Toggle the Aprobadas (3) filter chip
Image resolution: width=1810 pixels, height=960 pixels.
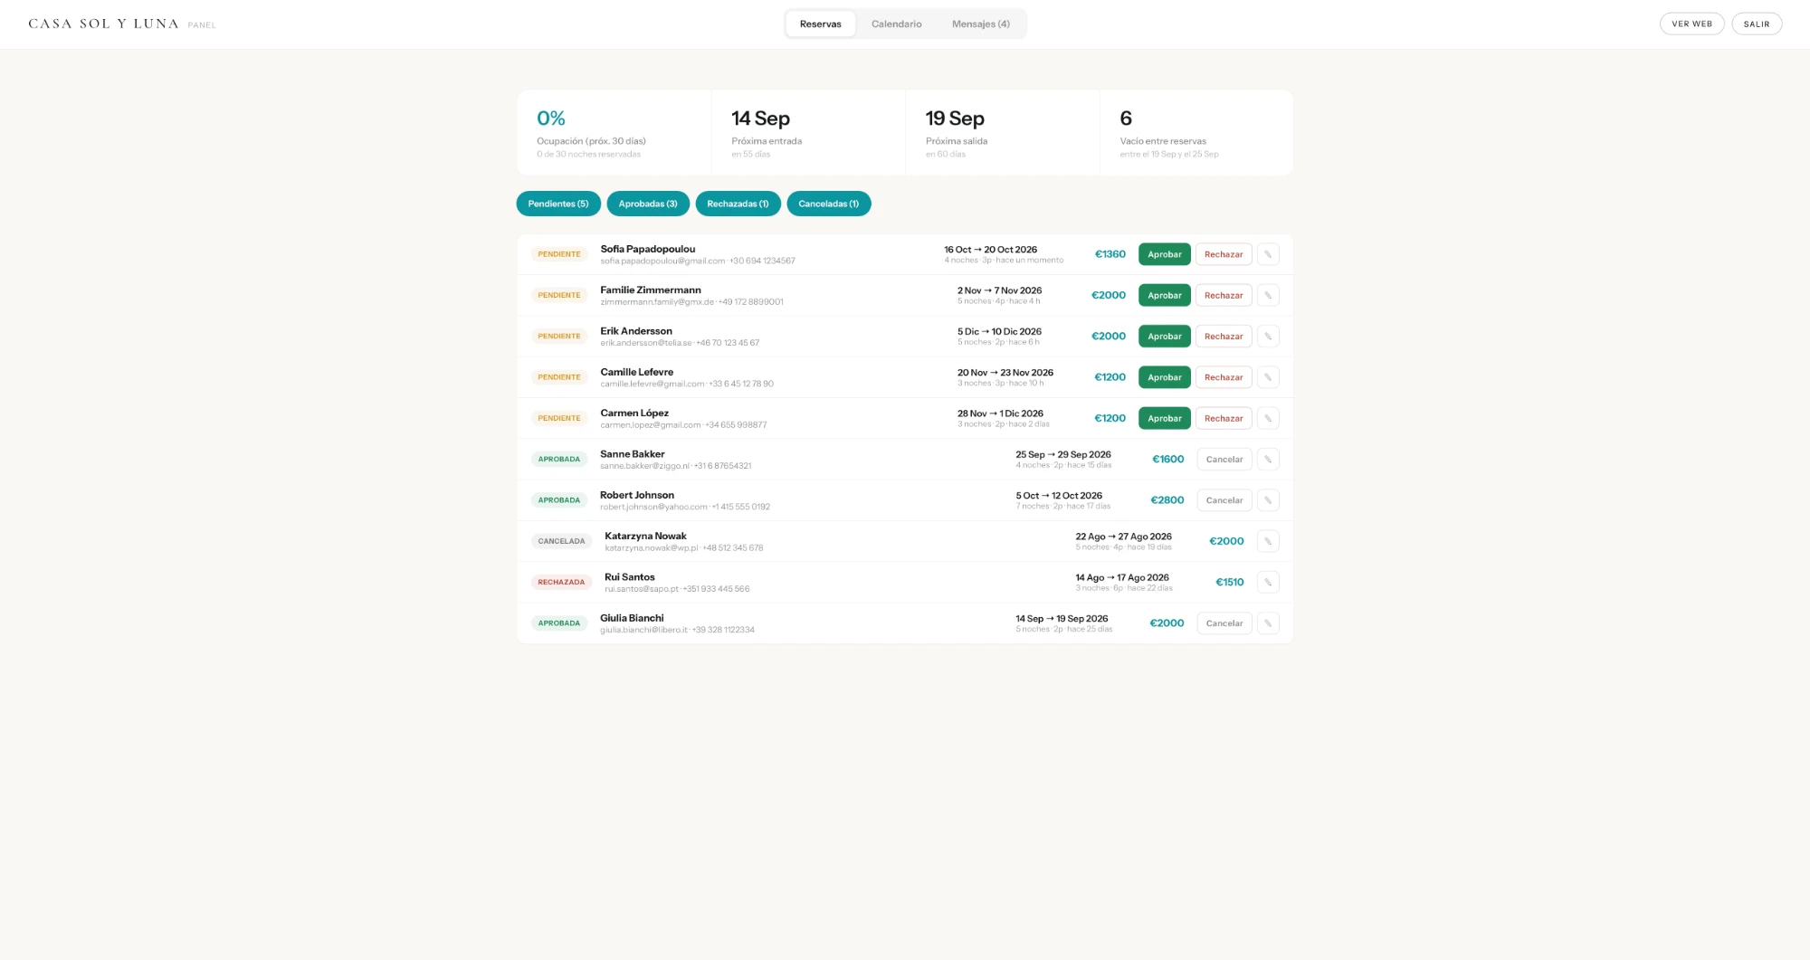click(648, 204)
